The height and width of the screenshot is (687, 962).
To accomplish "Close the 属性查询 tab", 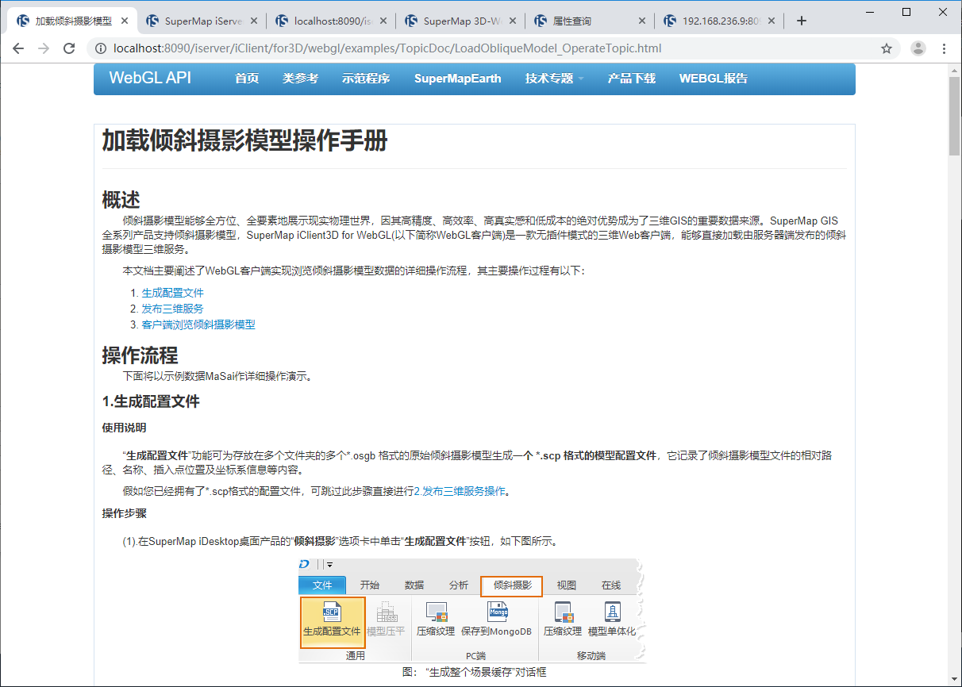I will (641, 21).
